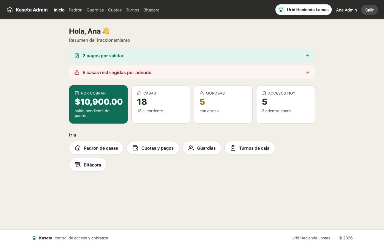Open the Urbi Hacienda Lomas community selector
The image size is (384, 246).
pyautogui.click(x=303, y=10)
